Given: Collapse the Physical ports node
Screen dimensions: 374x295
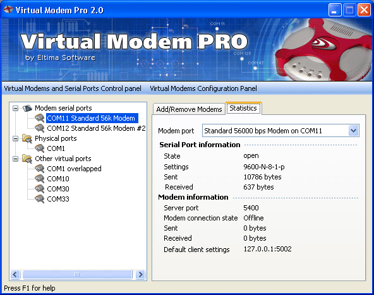Looking at the screenshot, I should tap(15, 139).
